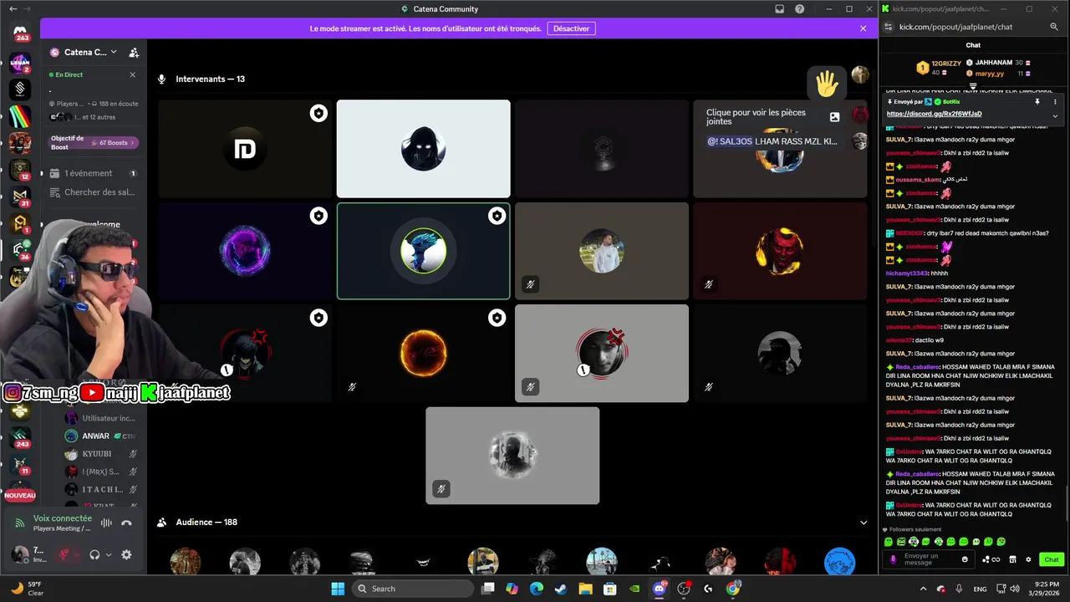
Task: Open Catena Community server menu
Action: point(85,52)
